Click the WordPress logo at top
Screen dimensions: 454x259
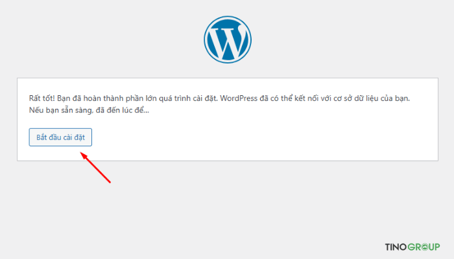[228, 39]
